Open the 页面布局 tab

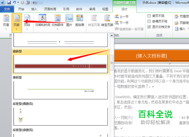pyautogui.click(x=50, y=9)
